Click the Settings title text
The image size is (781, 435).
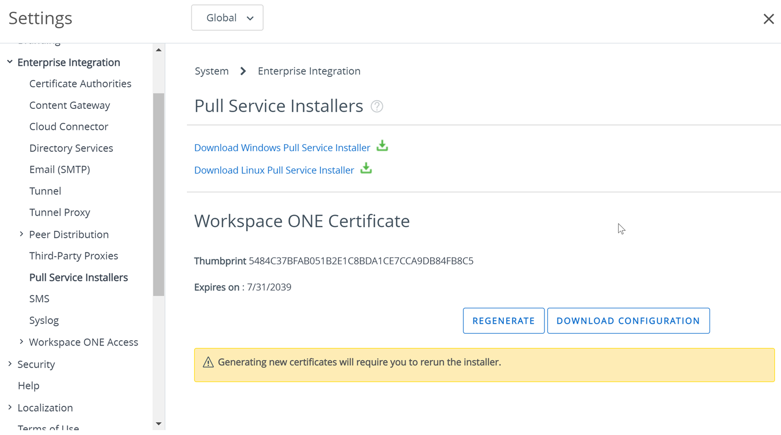[41, 18]
